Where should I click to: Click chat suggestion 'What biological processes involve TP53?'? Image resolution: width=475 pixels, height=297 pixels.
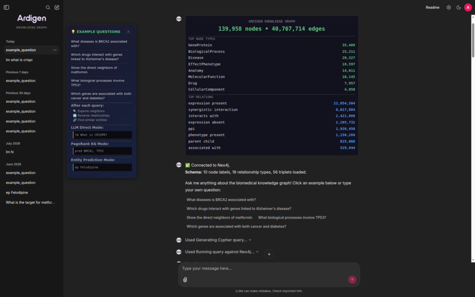click(x=292, y=218)
